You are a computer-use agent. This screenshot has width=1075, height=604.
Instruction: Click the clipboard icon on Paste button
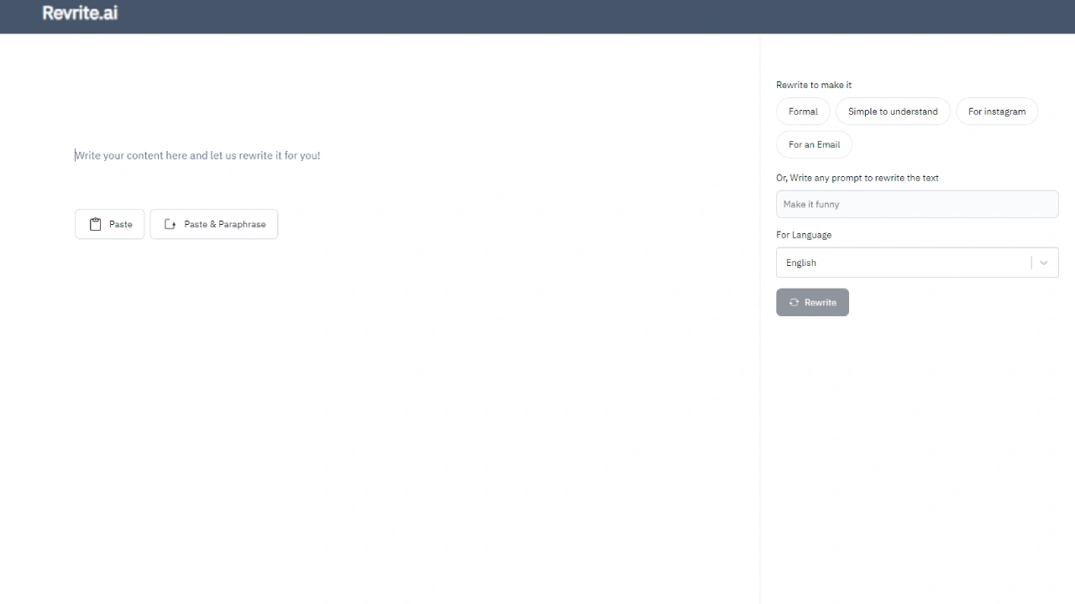pyautogui.click(x=95, y=224)
